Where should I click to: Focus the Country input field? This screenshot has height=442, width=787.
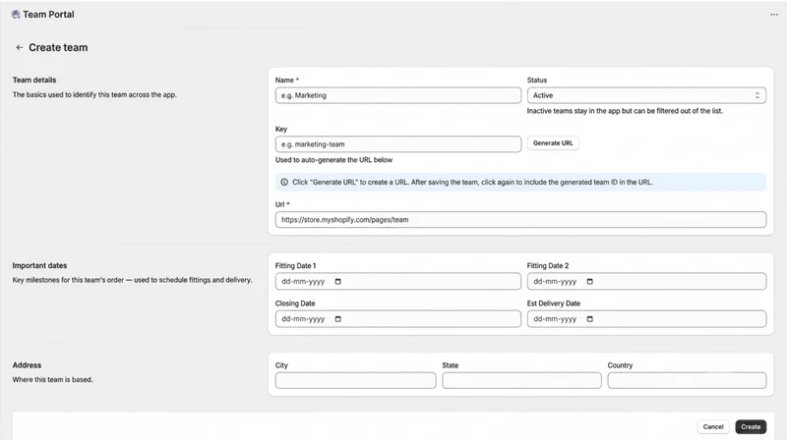[x=687, y=380]
